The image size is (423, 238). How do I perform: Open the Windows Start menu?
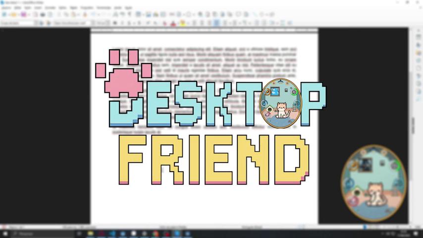click(x=5, y=234)
